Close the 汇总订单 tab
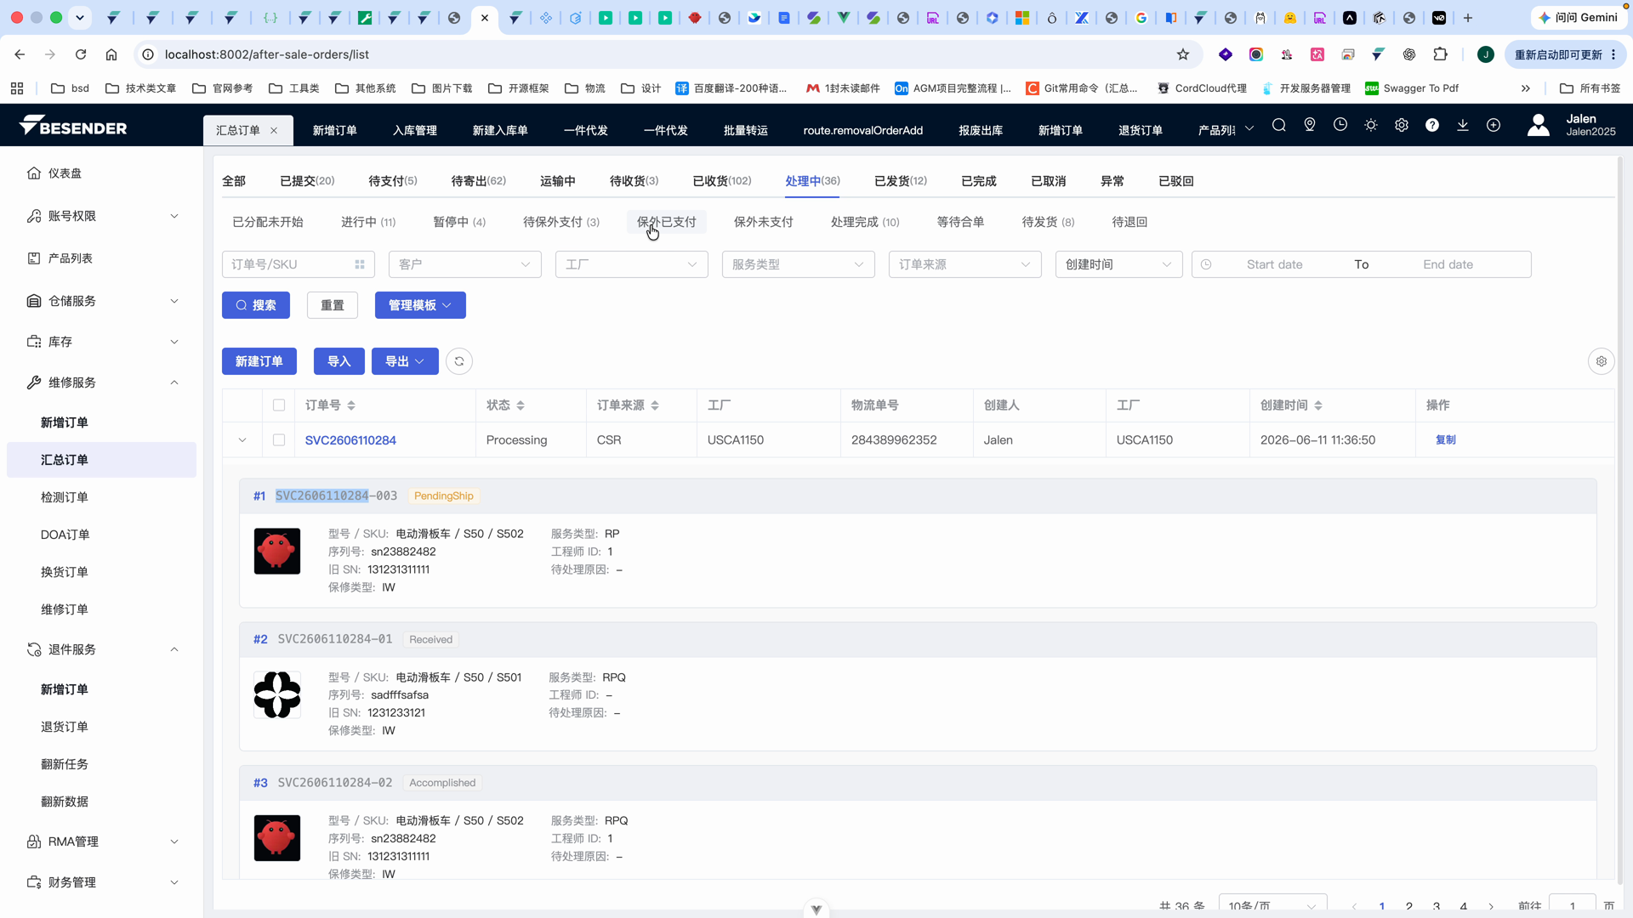The width and height of the screenshot is (1633, 918). (x=274, y=130)
